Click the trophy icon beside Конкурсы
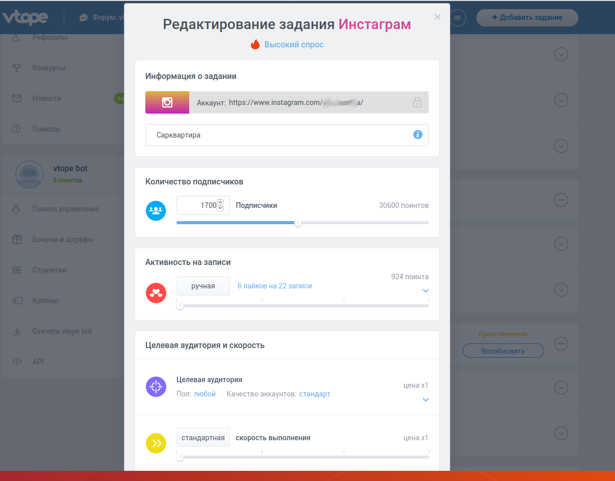Image resolution: width=615 pixels, height=481 pixels. 17,67
